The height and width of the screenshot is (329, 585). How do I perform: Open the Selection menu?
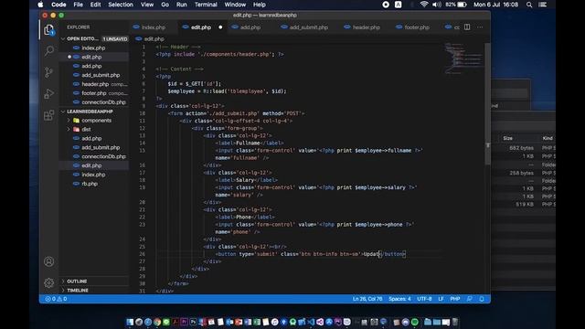pos(121,5)
